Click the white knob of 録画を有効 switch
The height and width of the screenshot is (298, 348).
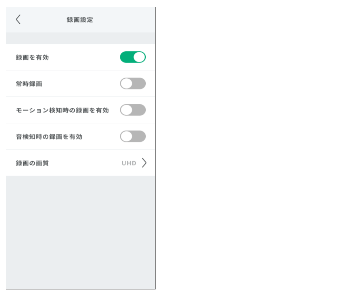(139, 57)
